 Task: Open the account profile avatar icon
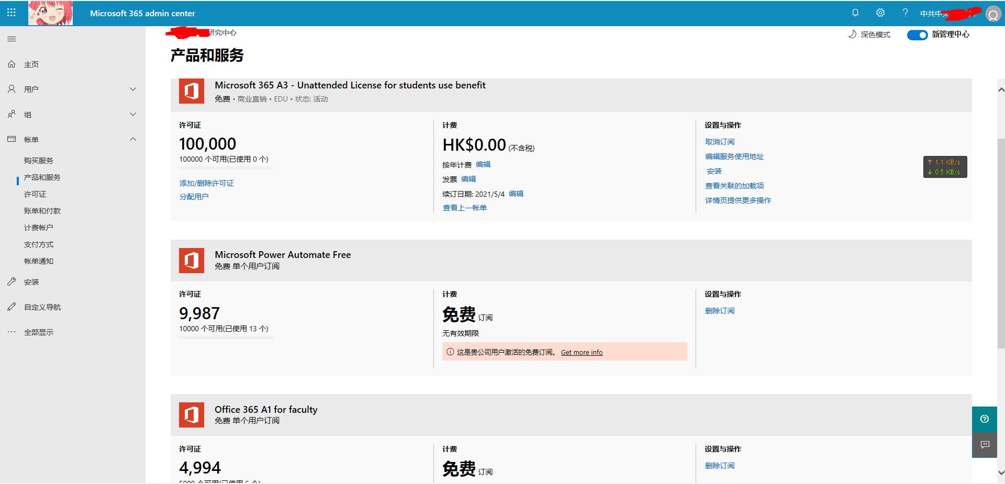pos(993,14)
